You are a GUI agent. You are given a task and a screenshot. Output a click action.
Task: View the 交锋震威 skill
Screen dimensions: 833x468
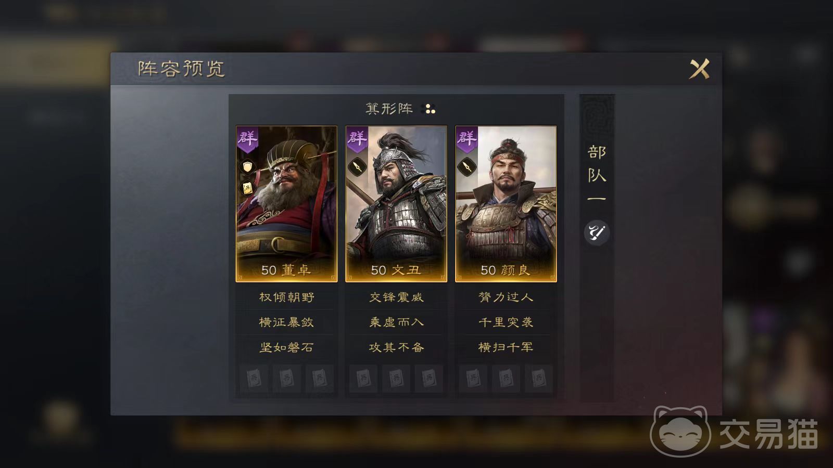pyautogui.click(x=396, y=297)
